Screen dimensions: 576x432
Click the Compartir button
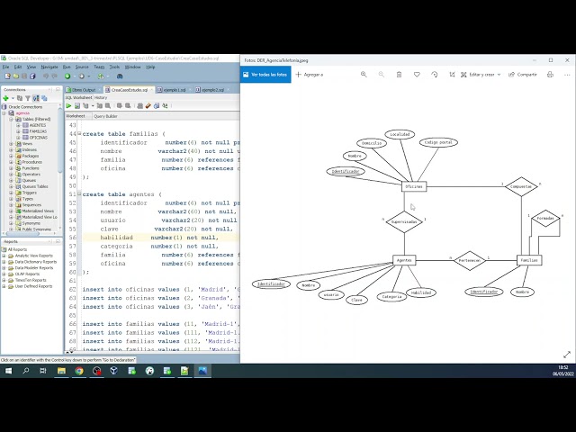click(523, 75)
